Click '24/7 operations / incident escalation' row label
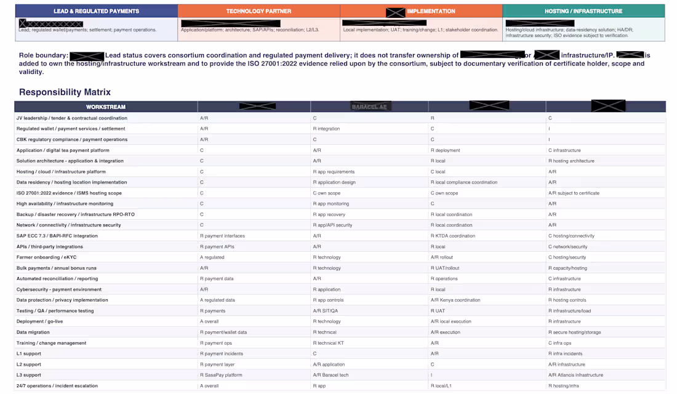The height and width of the screenshot is (394, 677). 57,386
